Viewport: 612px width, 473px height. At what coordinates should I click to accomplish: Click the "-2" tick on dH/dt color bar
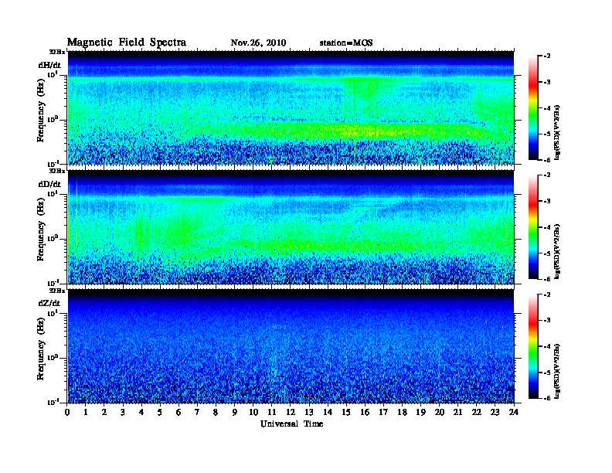(547, 56)
